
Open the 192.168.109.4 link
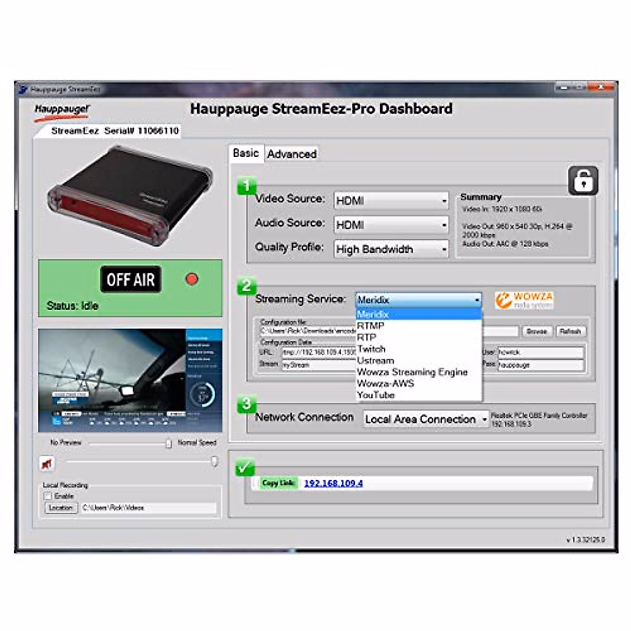[x=335, y=483]
